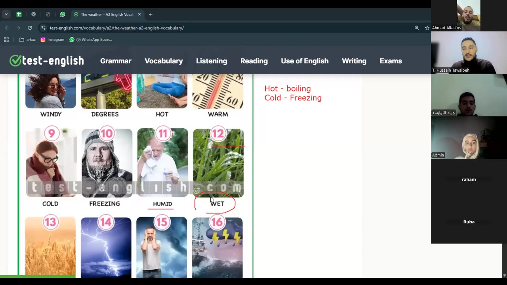The width and height of the screenshot is (507, 285).
Task: Open the arkaz bookmarks folder
Action: coord(27,40)
